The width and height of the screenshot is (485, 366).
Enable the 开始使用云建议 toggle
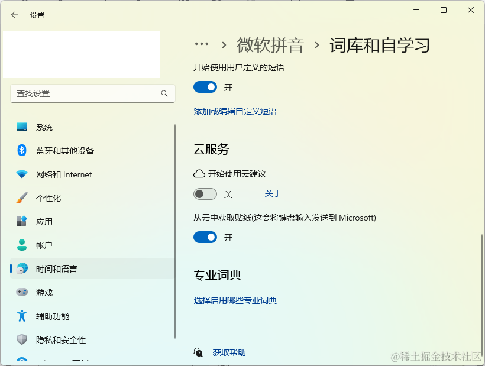tap(205, 194)
